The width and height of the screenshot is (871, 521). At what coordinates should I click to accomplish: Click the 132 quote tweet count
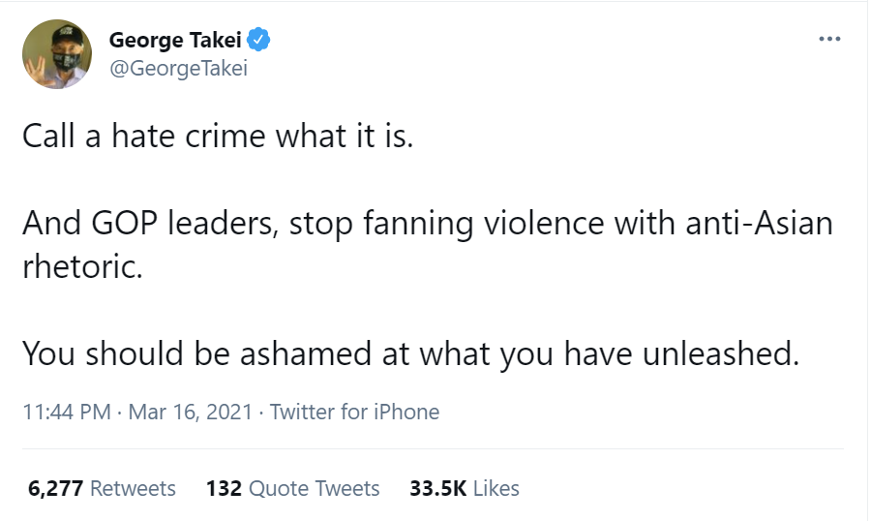coord(224,488)
